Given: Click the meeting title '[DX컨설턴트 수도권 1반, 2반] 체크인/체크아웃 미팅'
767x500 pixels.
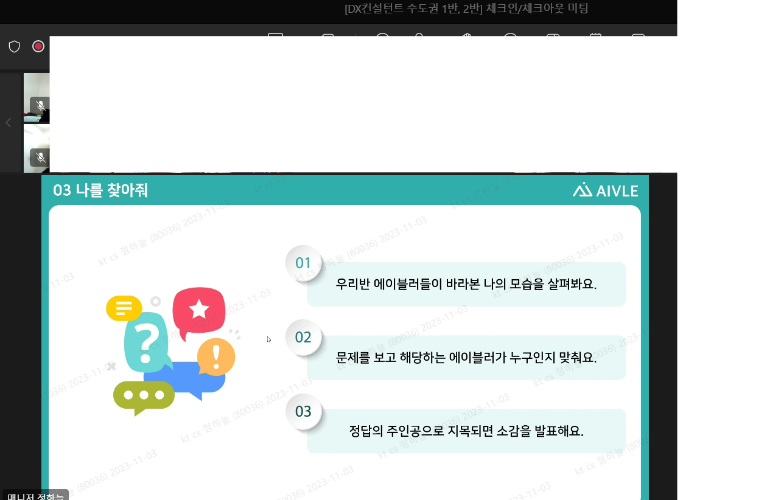Looking at the screenshot, I should 466,9.
